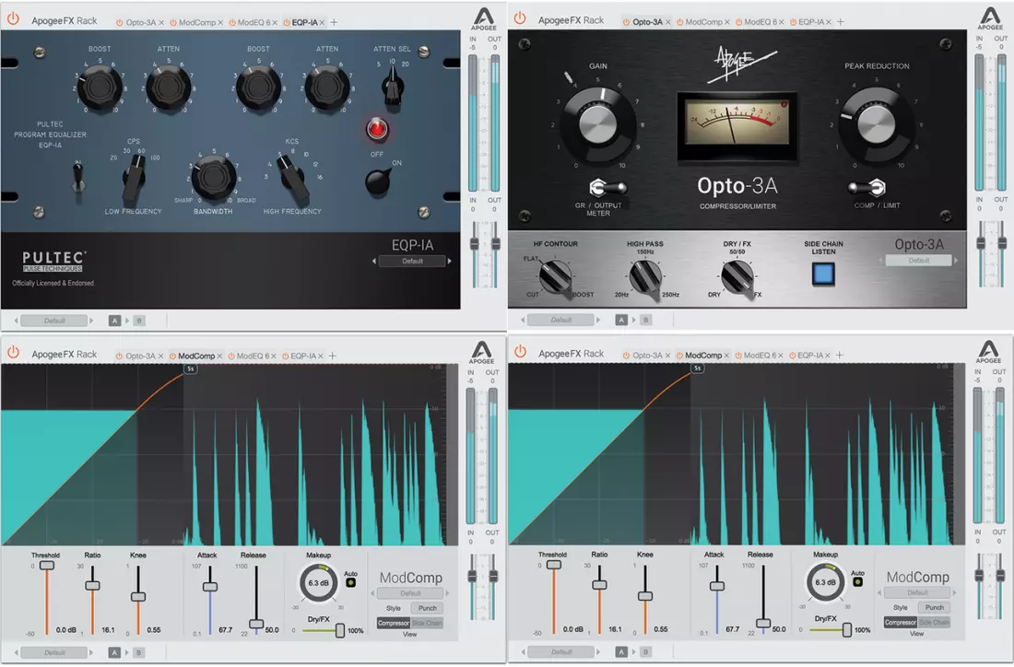
Task: Select Side Chain view in lower-right ModComp window
Action: pos(934,623)
